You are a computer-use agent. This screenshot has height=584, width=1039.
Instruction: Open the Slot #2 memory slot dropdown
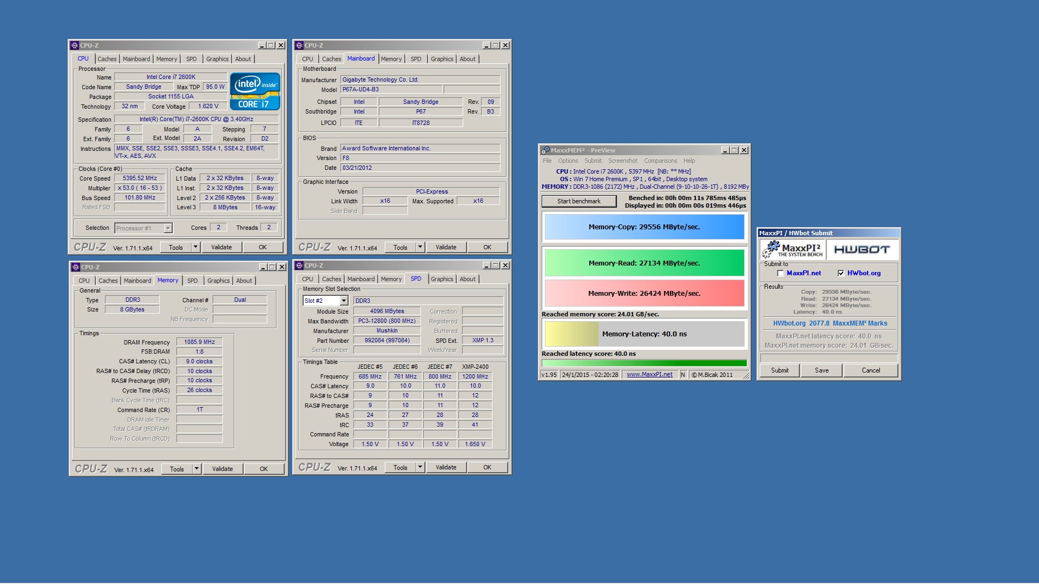[x=344, y=301]
